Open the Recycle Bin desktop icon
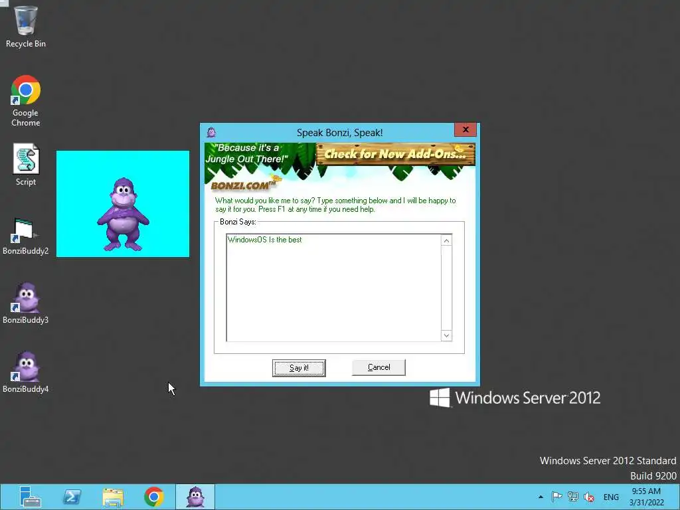The image size is (680, 510). click(26, 27)
